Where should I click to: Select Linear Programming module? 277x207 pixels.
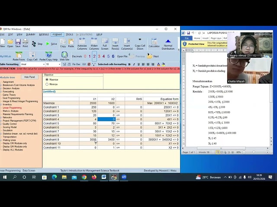[x=12, y=108]
